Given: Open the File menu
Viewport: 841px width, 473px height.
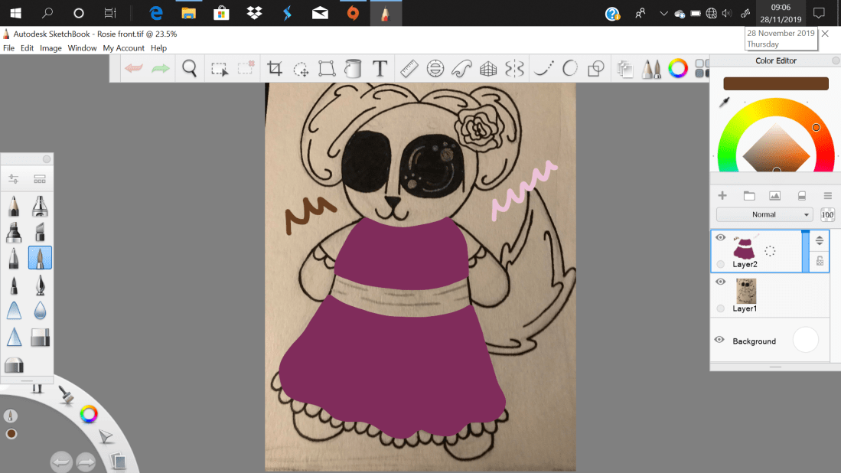Looking at the screenshot, I should [8, 48].
